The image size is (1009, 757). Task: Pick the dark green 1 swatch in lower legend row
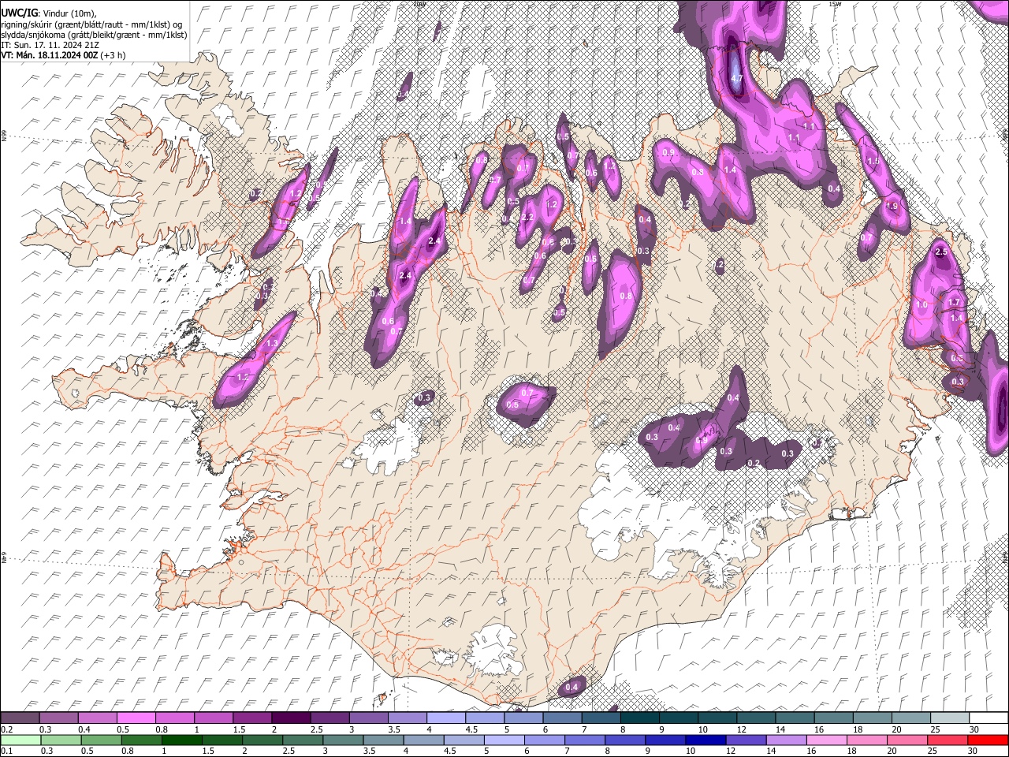tap(182, 740)
